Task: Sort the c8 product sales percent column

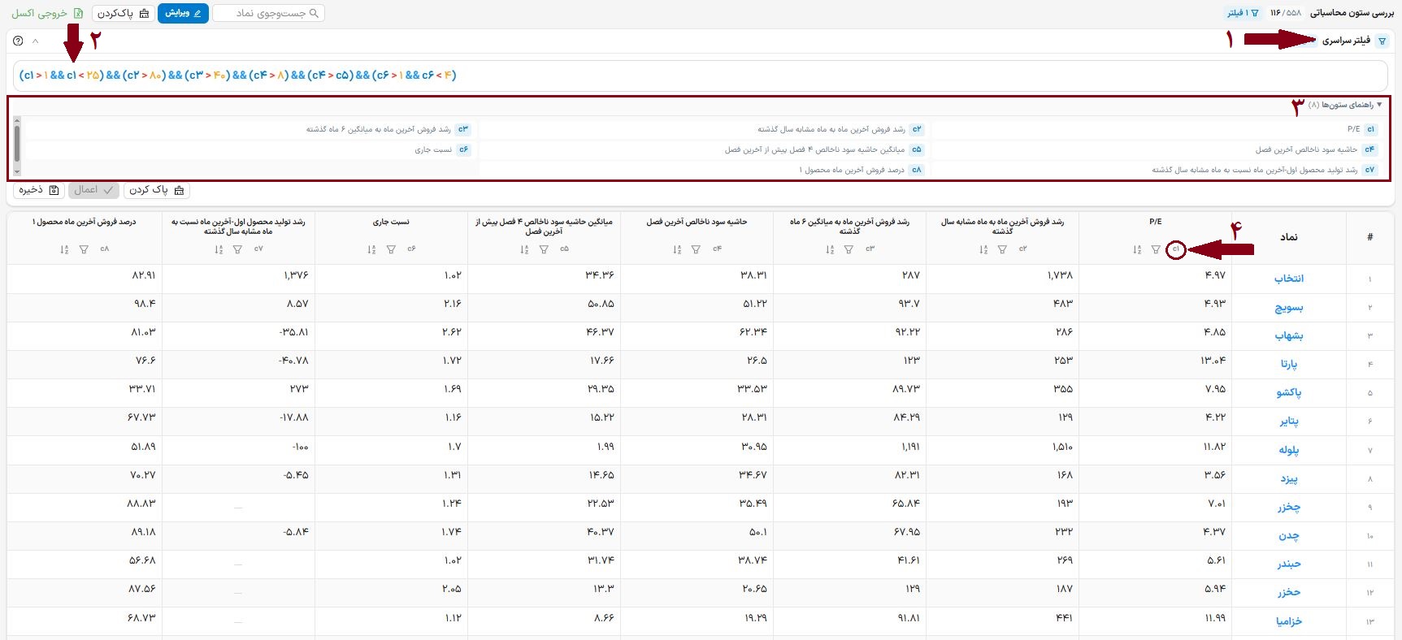Action: click(63, 249)
